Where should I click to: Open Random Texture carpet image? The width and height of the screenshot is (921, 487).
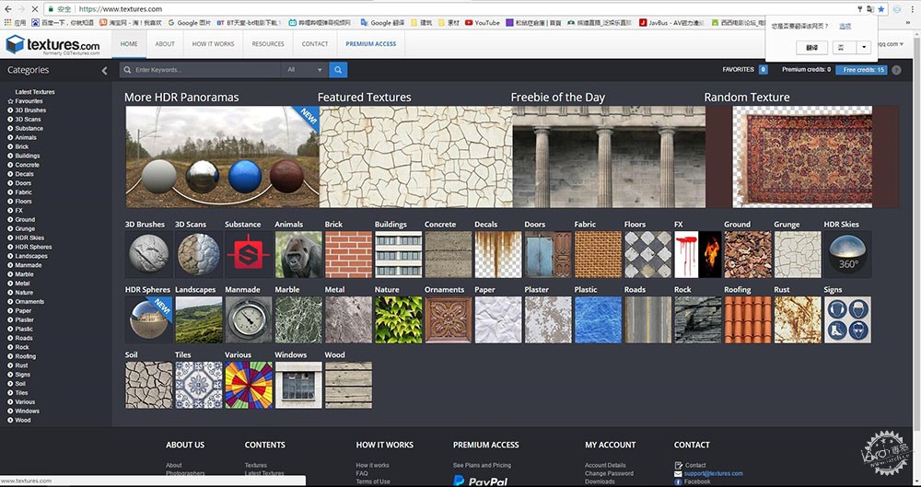coord(802,157)
